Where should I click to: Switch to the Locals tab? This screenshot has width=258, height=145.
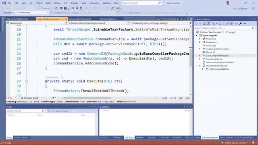[17, 137]
